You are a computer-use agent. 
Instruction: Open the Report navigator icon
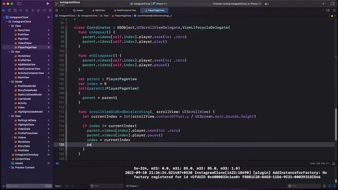coord(50,11)
